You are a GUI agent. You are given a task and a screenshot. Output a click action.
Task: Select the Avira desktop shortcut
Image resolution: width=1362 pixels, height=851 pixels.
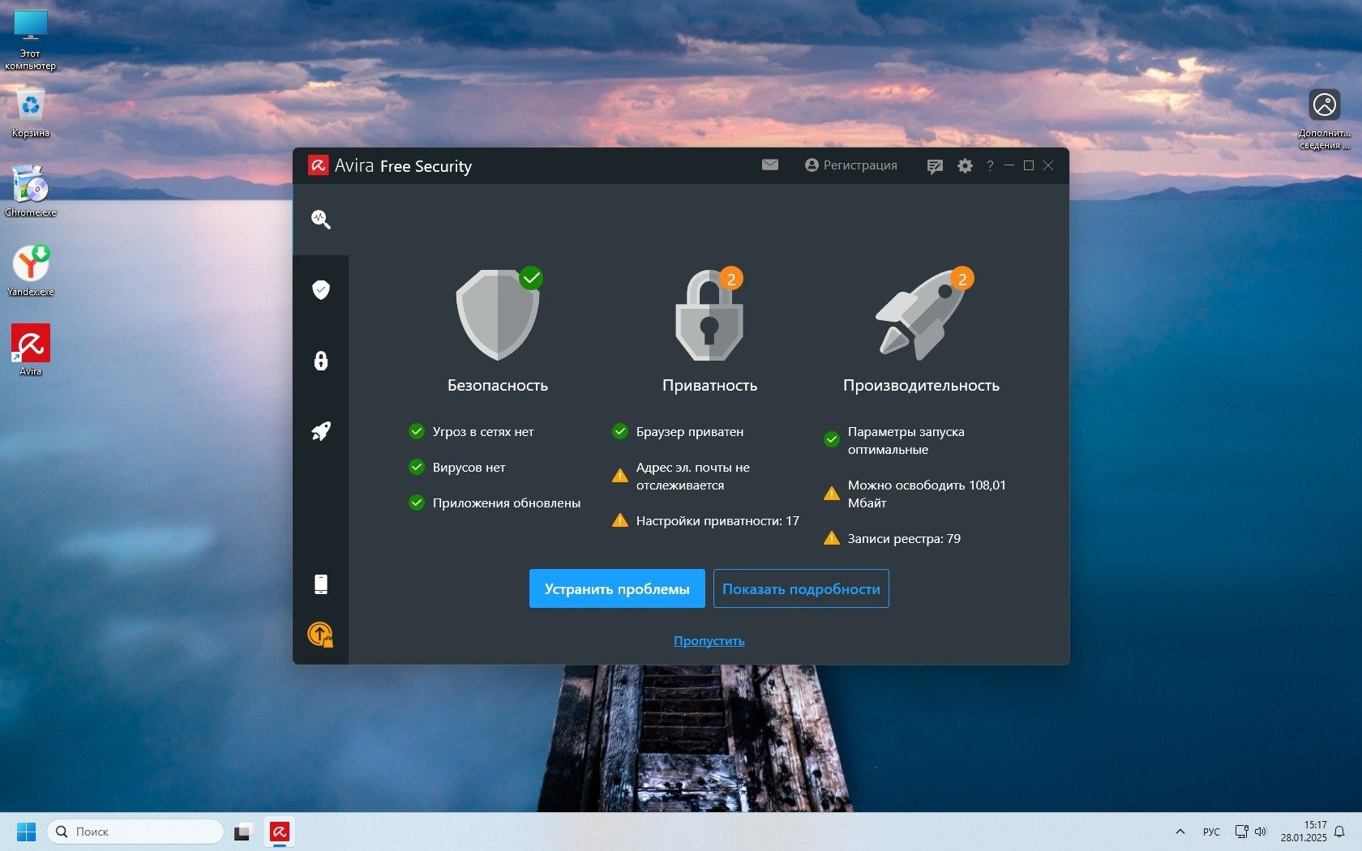31,350
